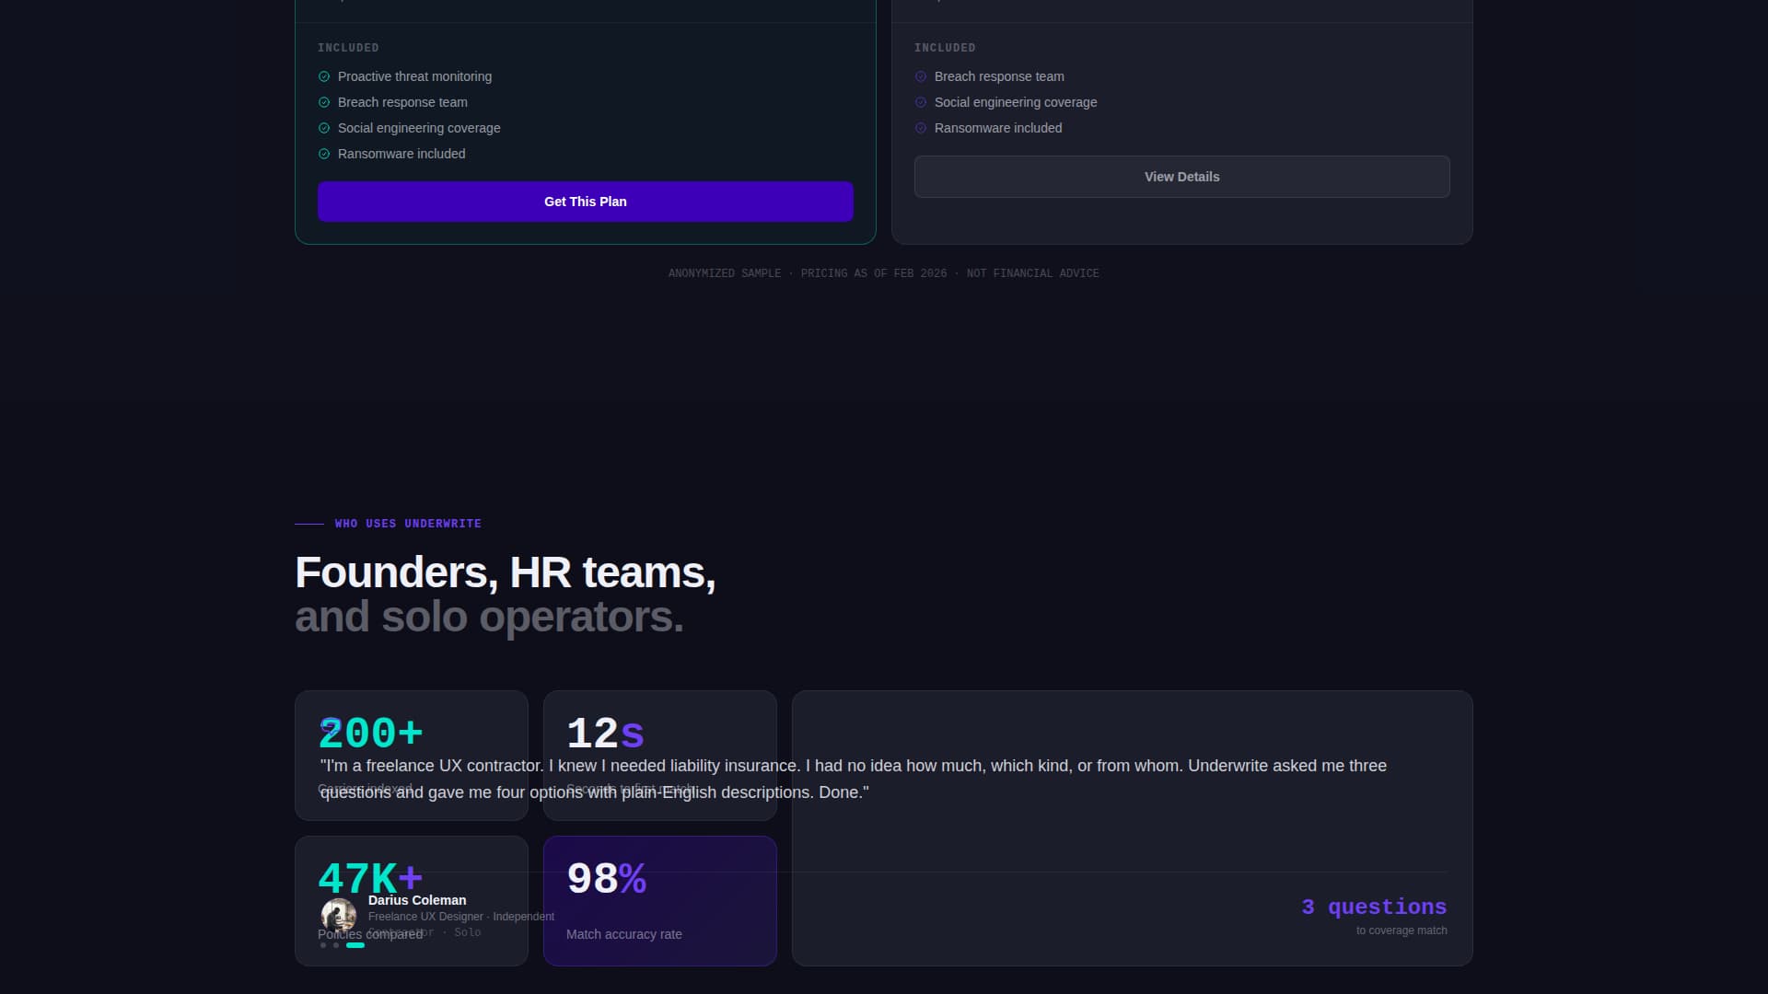Click the 'Match accuracy rate' label
Screen dimensions: 1768x994
(624, 934)
